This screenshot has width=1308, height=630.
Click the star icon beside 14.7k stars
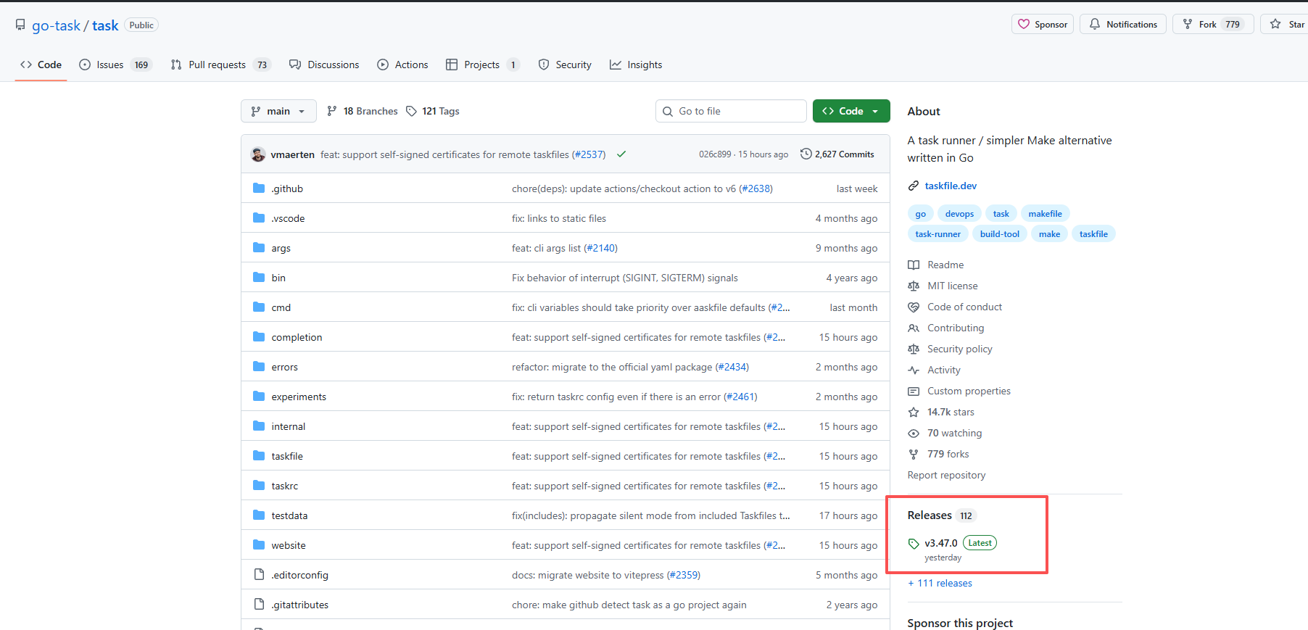coord(914,413)
